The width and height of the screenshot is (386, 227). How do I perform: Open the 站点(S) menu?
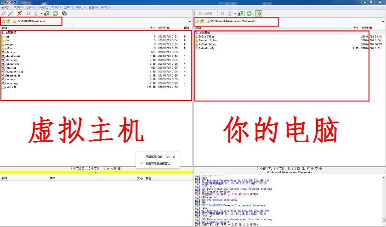click(x=18, y=7)
